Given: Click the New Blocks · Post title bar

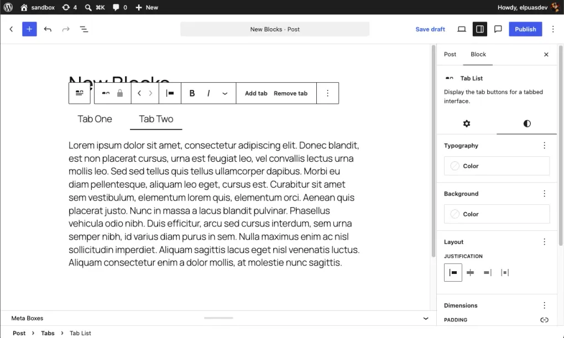Looking at the screenshot, I should pyautogui.click(x=275, y=29).
